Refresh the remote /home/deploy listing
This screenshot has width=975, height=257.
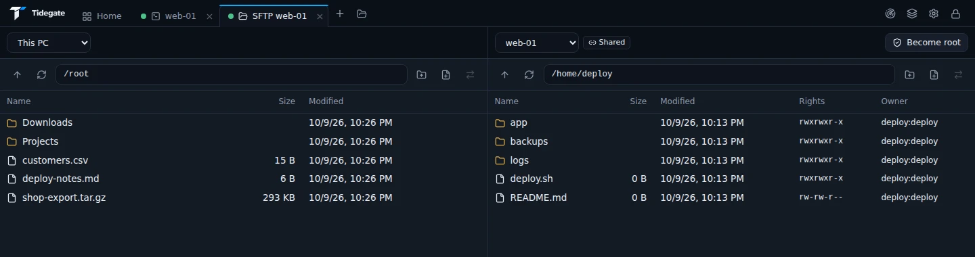[x=529, y=74]
